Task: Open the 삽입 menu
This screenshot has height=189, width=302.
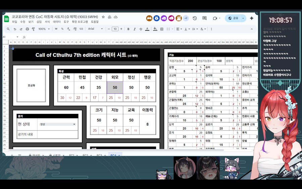Action: point(39,21)
